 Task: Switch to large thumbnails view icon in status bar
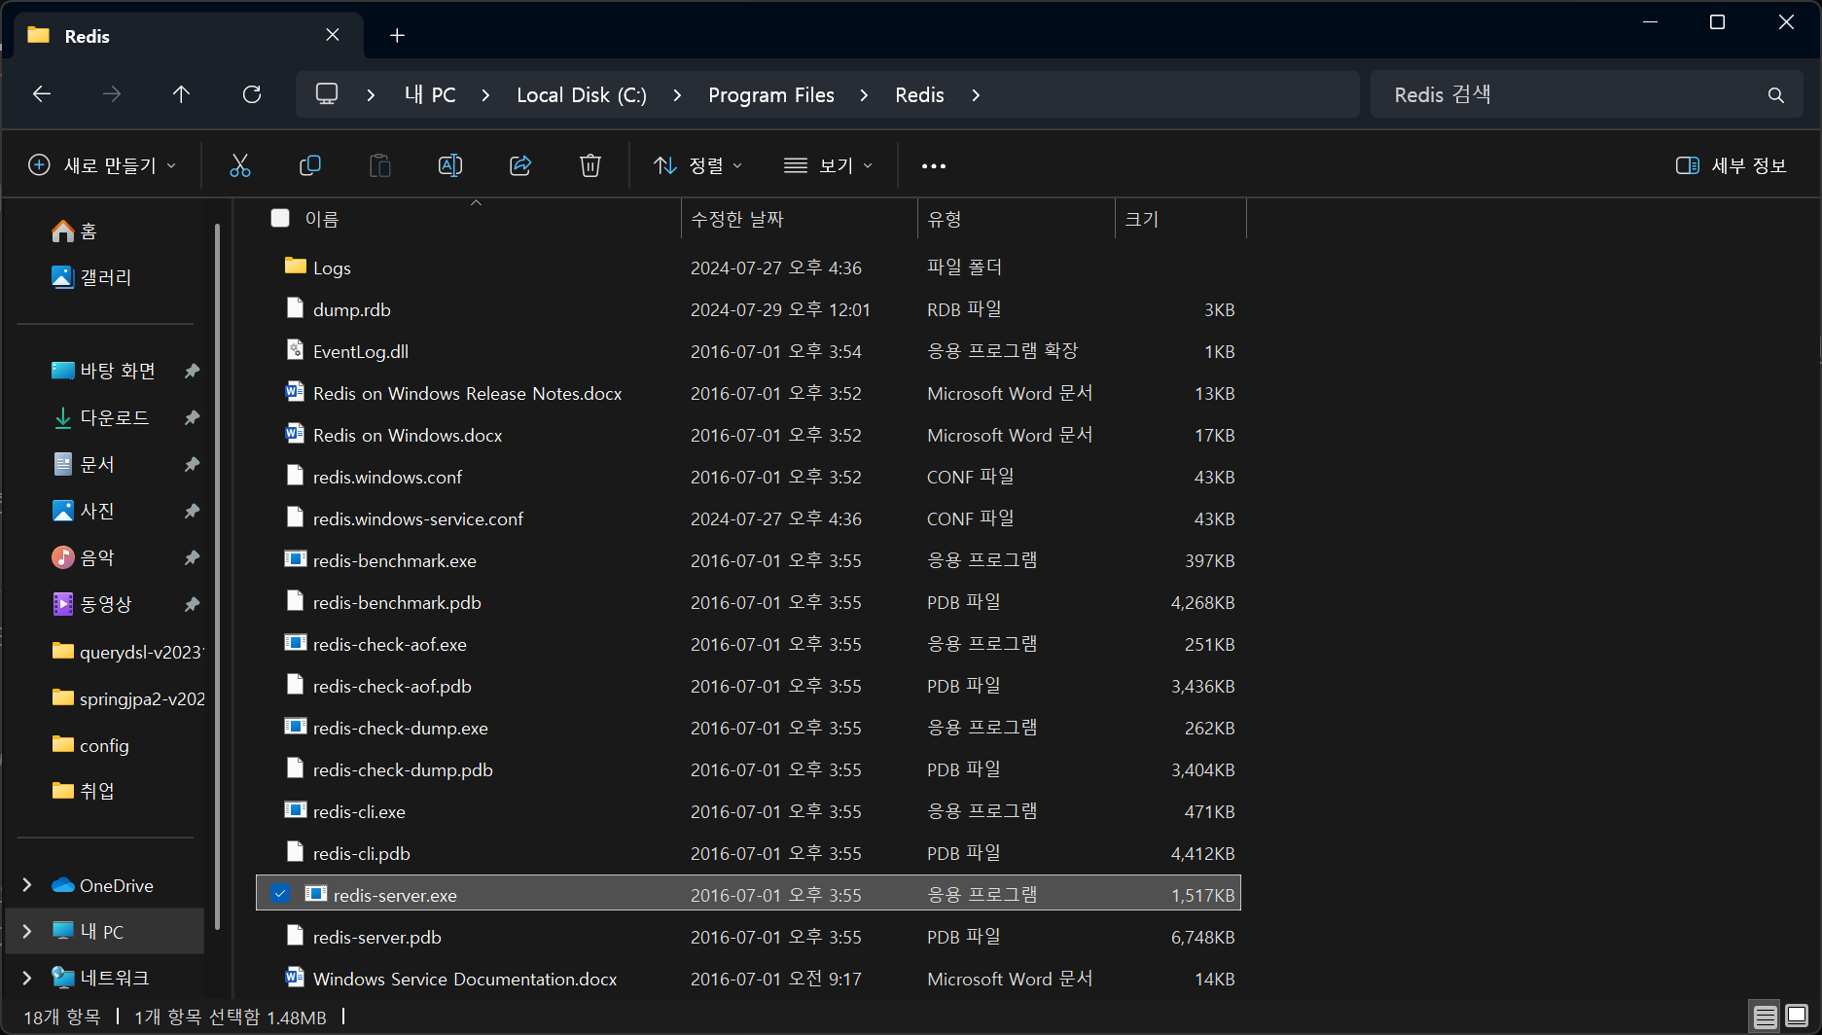[x=1797, y=1017]
